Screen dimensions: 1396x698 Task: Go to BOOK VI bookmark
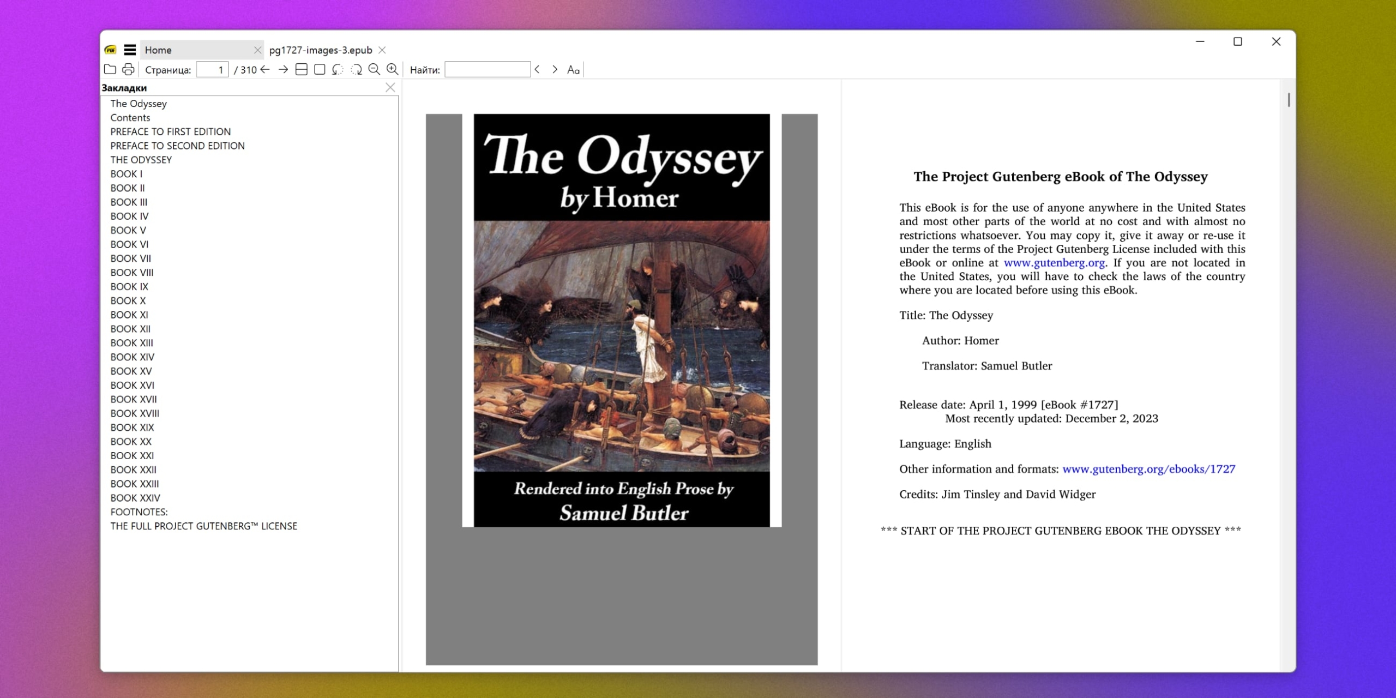pos(129,244)
